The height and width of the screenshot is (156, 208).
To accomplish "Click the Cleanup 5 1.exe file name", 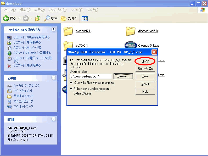I will coord(149,46).
